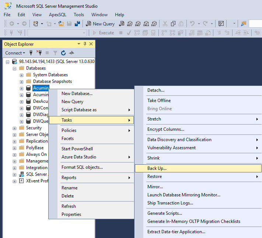Screen dimensions: 262x238
Task: Select the Replication folder
Action: click(37, 141)
